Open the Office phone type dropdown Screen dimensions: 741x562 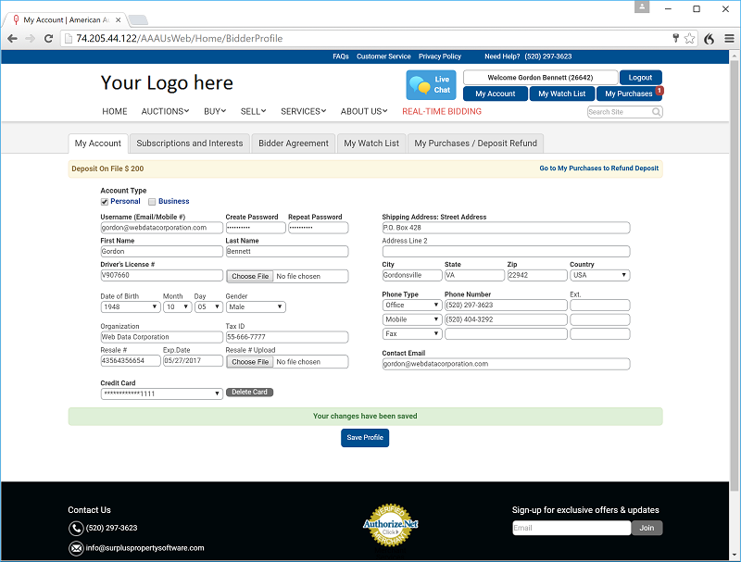412,306
